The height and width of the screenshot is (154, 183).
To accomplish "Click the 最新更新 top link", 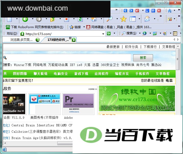I will tap(113, 47).
